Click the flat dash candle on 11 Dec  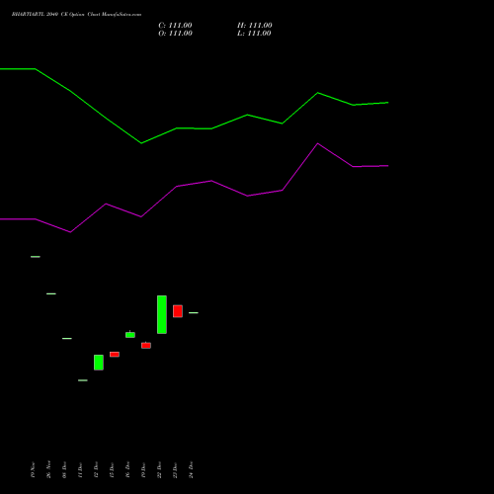[83, 380]
